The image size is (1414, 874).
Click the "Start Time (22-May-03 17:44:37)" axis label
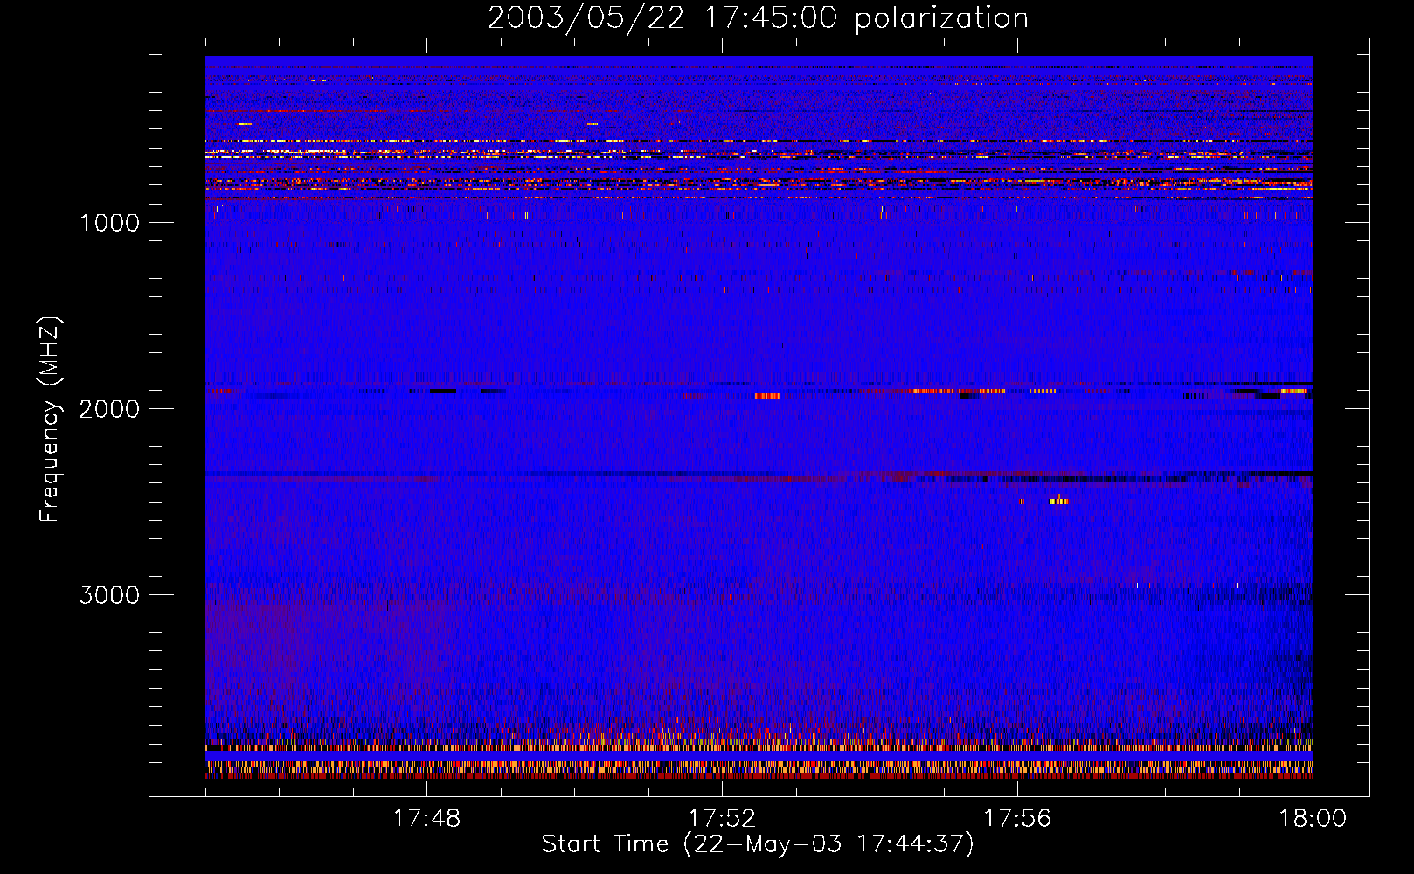tap(757, 843)
